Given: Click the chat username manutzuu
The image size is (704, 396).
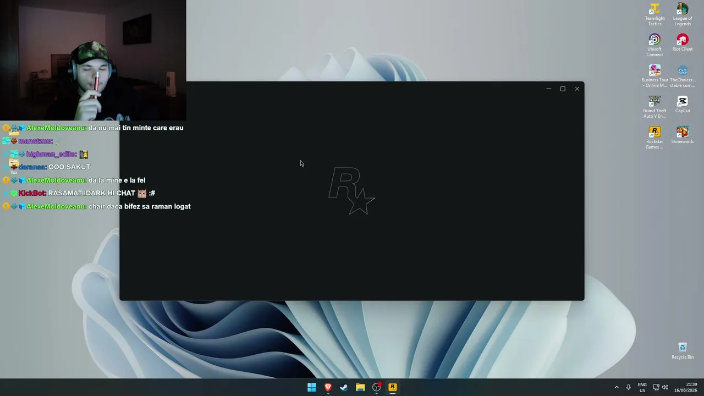Looking at the screenshot, I should point(36,141).
